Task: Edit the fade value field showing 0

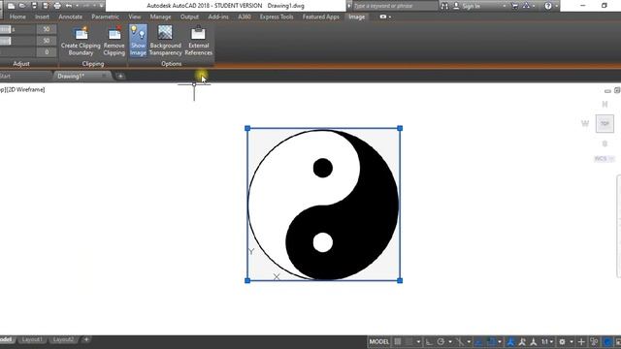Action: tap(47, 52)
